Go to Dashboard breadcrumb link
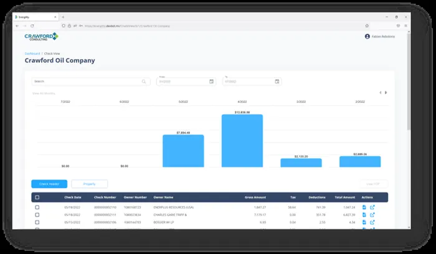This screenshot has width=436, height=254. [x=32, y=54]
